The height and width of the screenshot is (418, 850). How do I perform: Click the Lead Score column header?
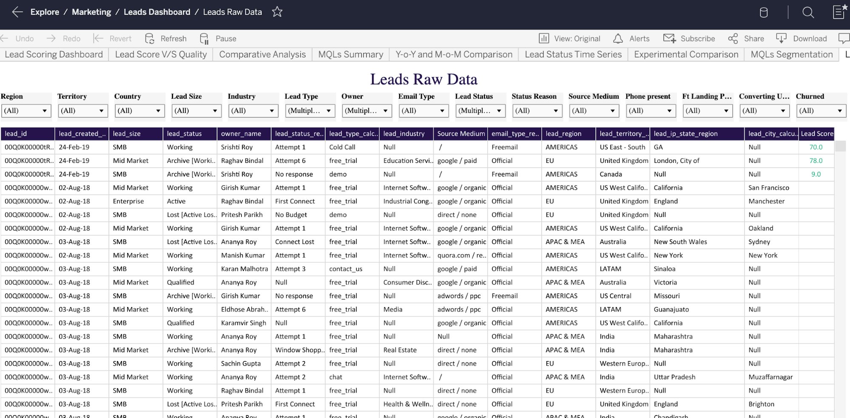816,134
